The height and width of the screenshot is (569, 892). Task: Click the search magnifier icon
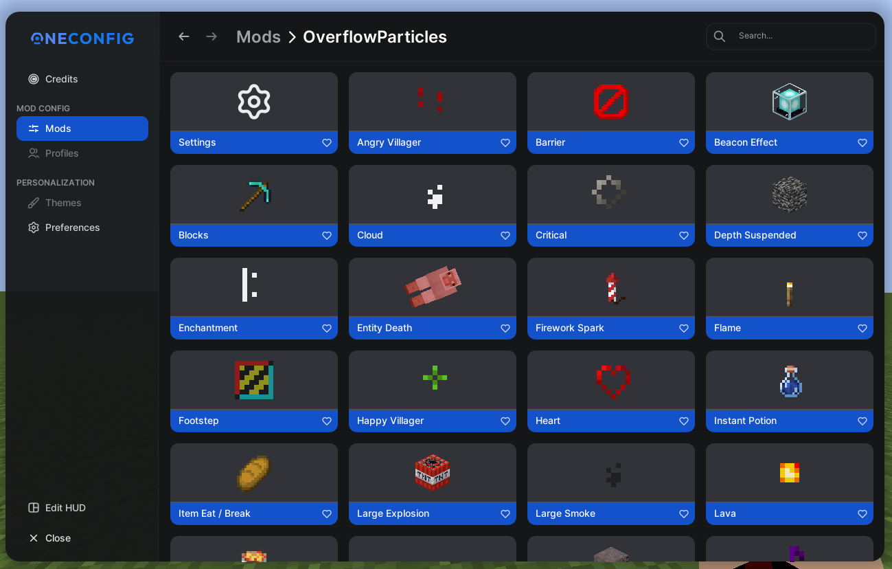pos(720,36)
